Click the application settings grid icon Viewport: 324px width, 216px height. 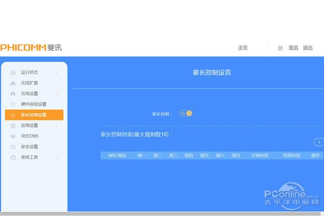click(13, 126)
